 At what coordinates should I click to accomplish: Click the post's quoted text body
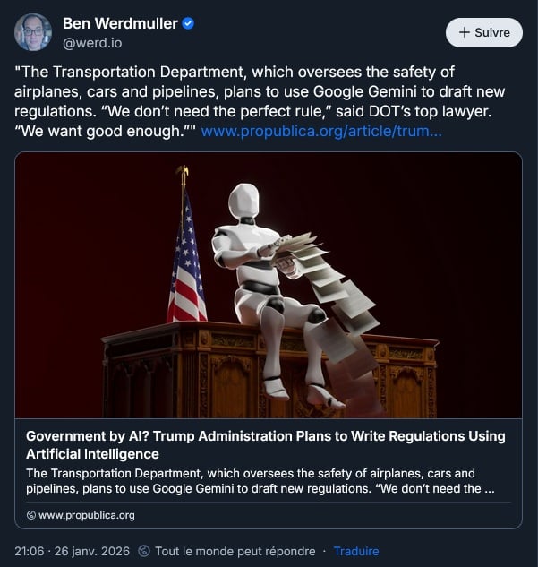[x=260, y=101]
